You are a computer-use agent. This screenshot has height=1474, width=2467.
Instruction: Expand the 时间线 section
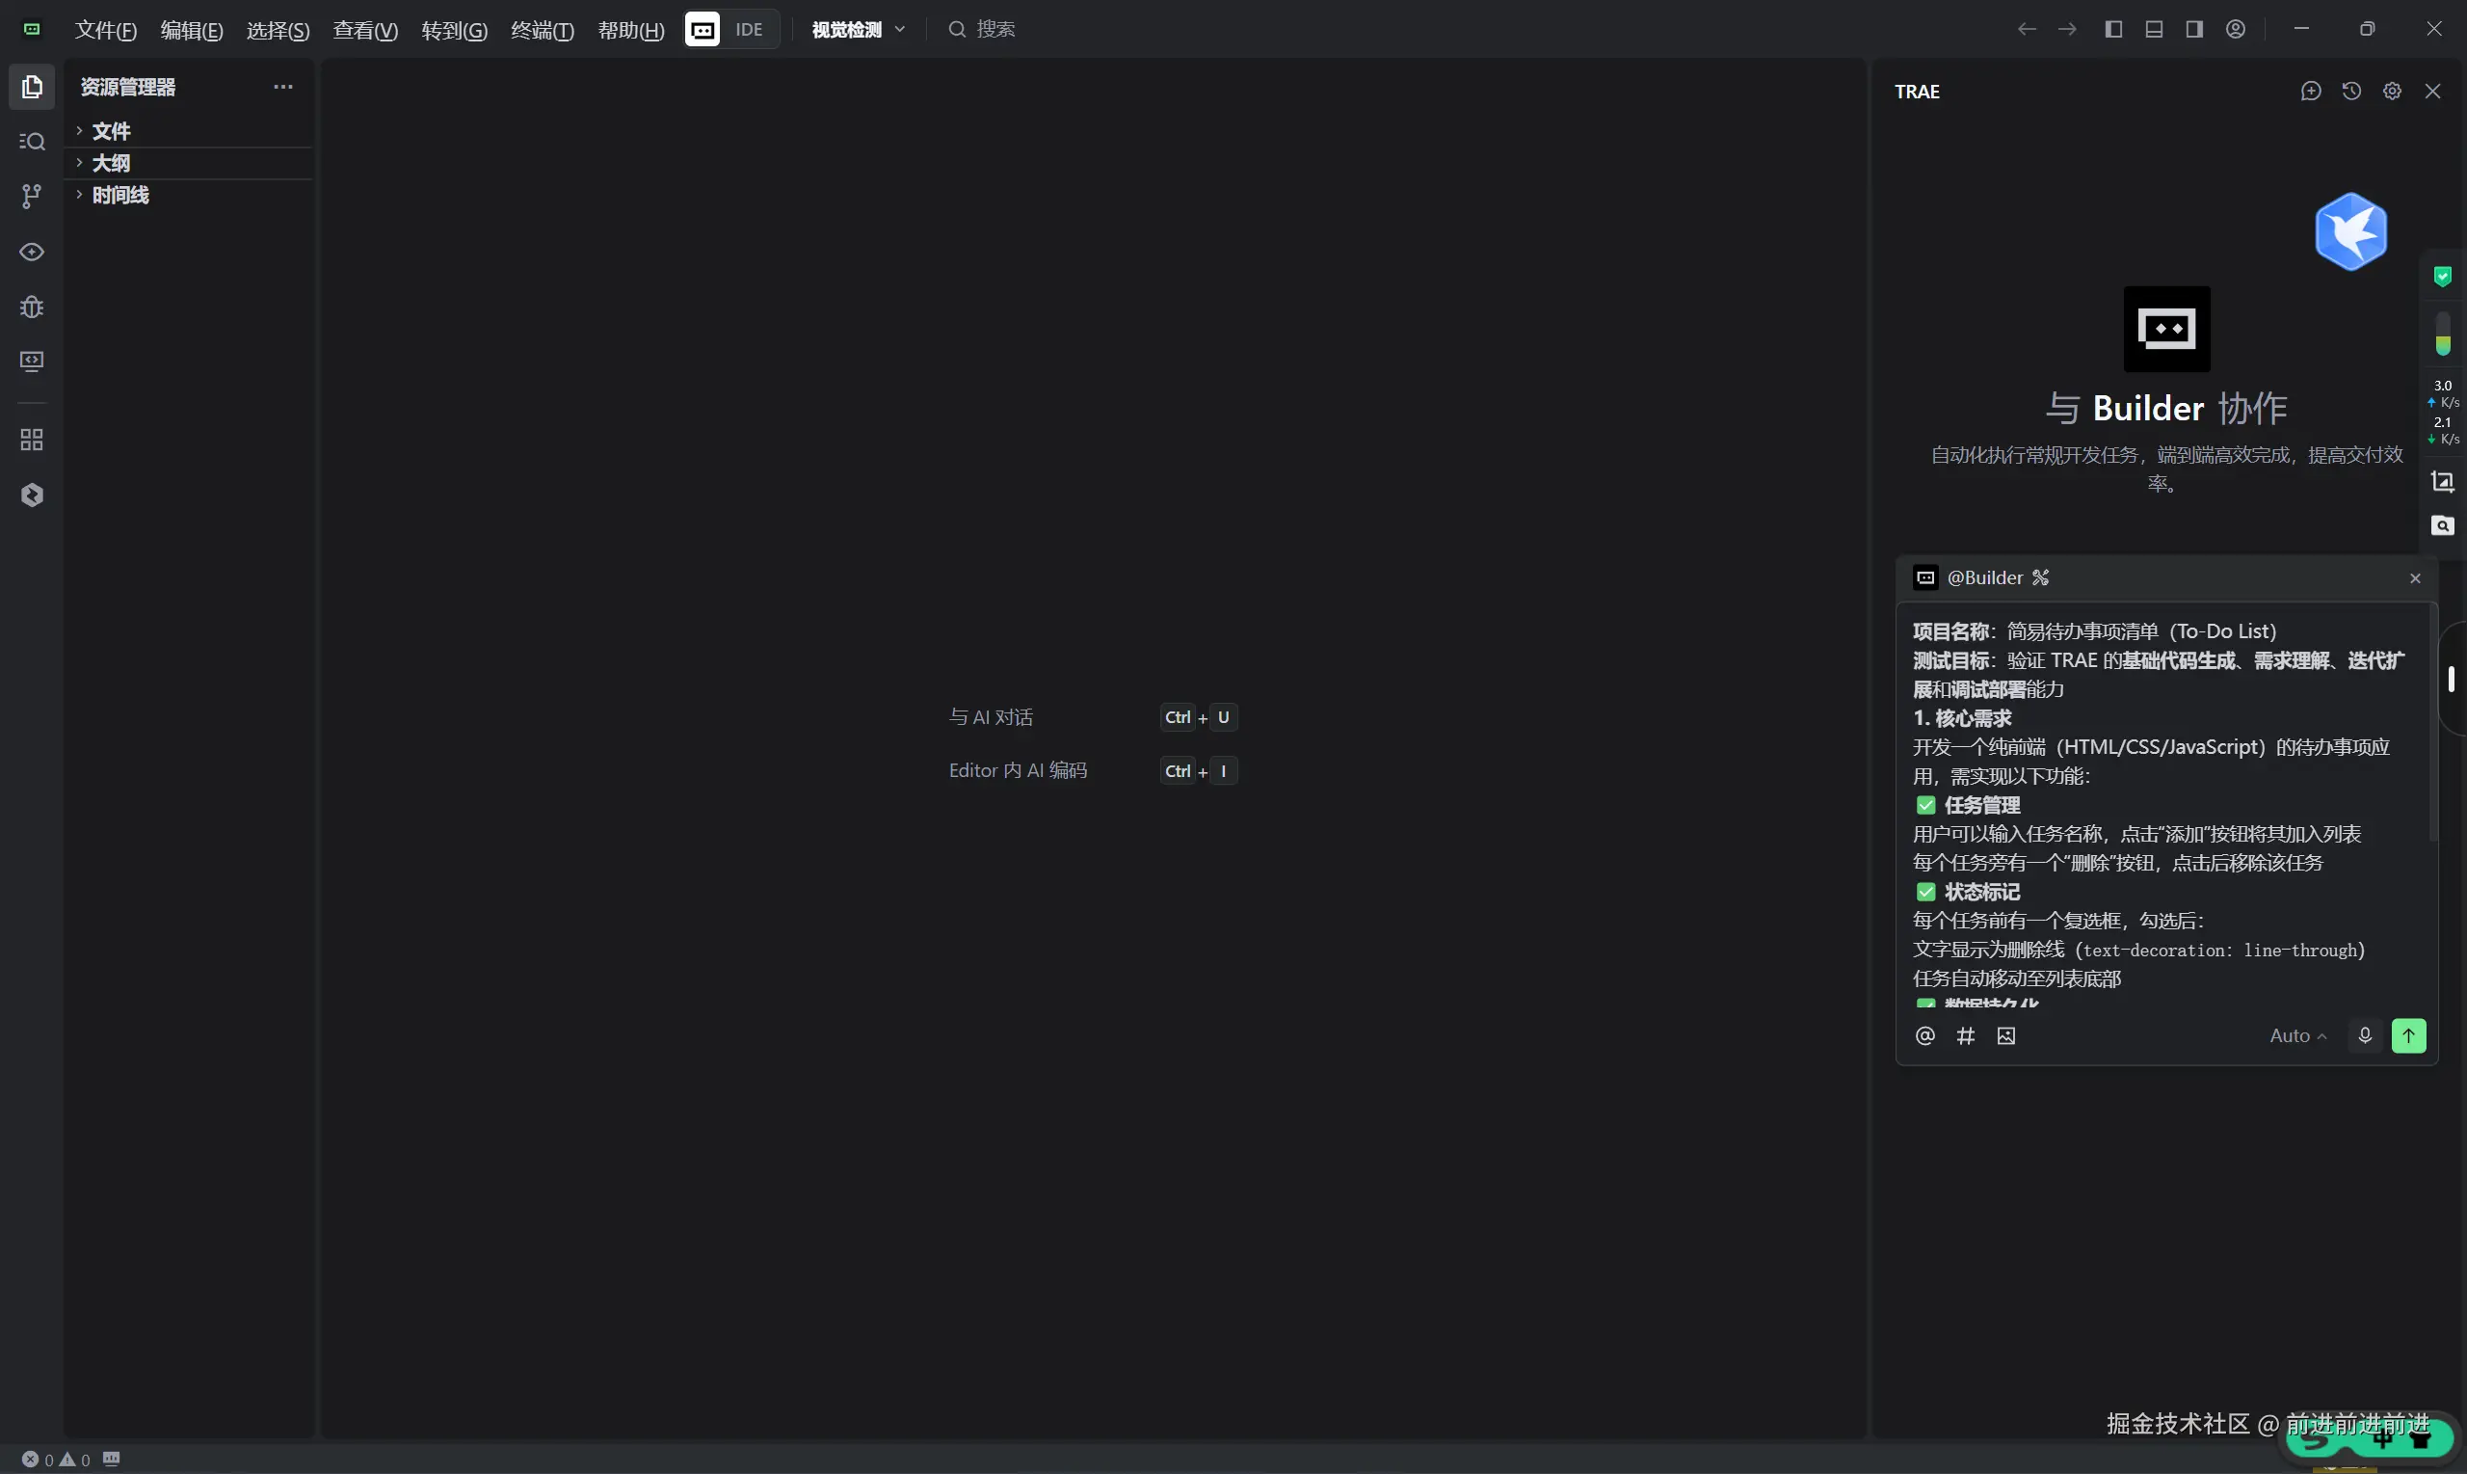[119, 196]
